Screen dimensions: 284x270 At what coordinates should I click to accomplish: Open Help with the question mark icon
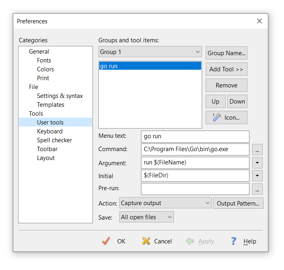click(243, 241)
